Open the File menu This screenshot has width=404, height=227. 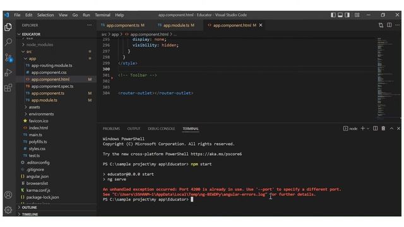tap(17, 15)
